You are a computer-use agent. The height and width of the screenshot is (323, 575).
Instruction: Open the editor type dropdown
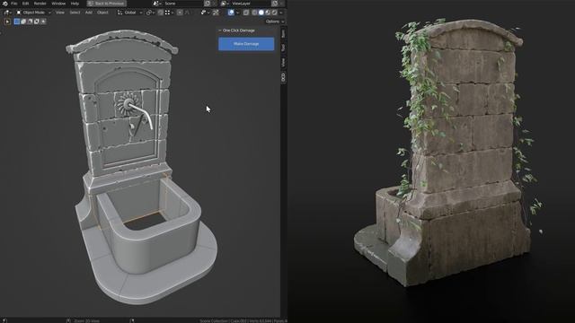click(x=7, y=13)
